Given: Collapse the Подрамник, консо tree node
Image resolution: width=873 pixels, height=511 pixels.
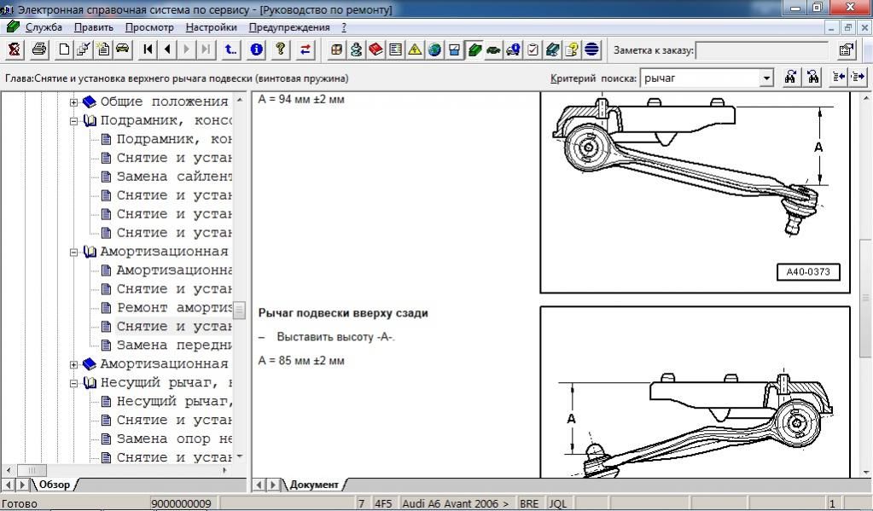Looking at the screenshot, I should point(73,121).
